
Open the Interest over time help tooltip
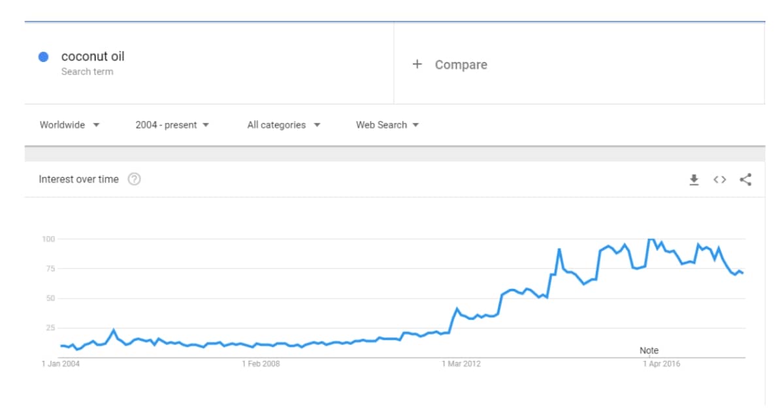(x=135, y=178)
